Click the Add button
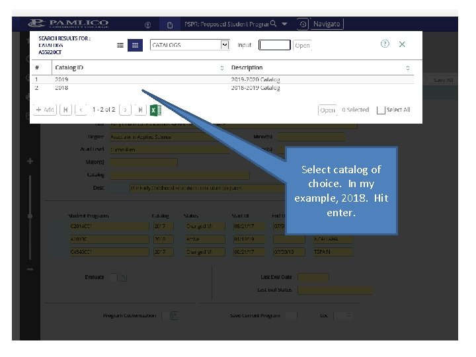The width and height of the screenshot is (476, 357). [45, 110]
